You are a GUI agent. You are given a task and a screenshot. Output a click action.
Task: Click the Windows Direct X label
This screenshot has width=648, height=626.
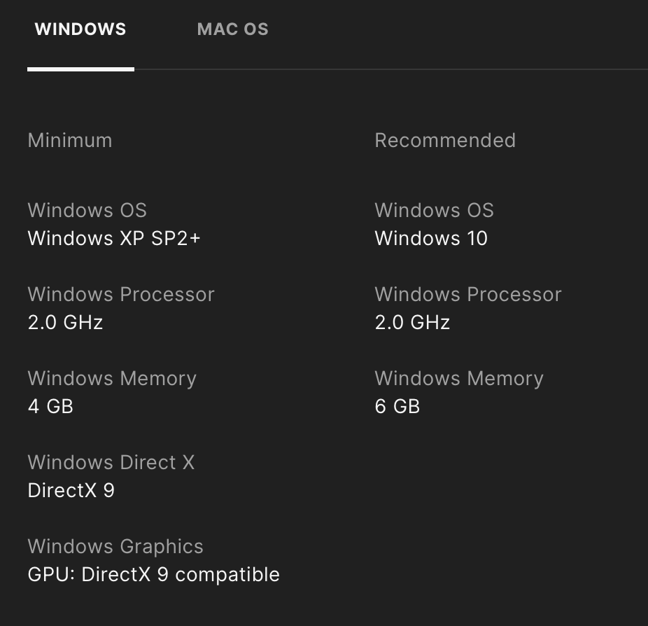[x=111, y=462]
